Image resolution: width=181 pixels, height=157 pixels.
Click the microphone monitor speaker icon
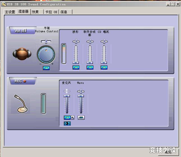coord(67,123)
